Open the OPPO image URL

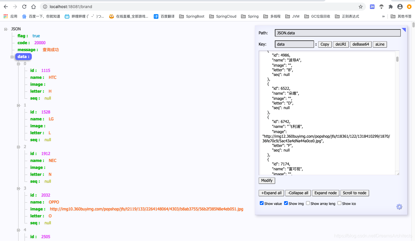tap(147, 209)
